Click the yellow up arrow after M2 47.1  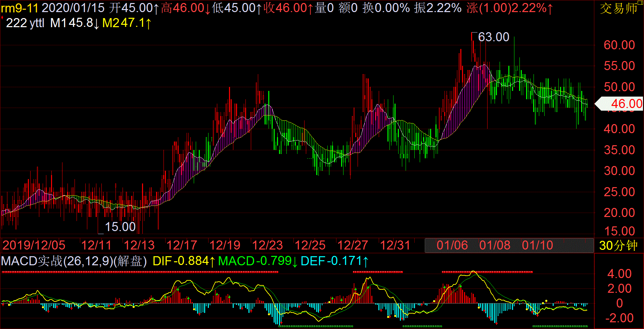tap(148, 23)
